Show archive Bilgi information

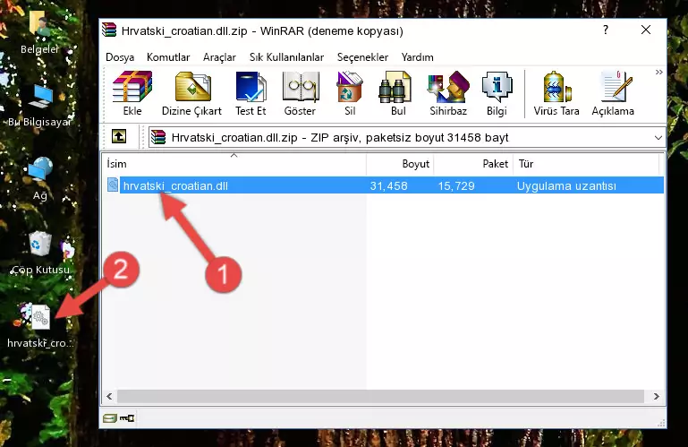click(497, 94)
